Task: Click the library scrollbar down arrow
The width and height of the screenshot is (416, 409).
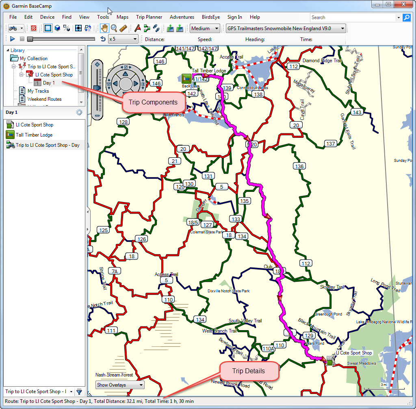Action: click(81, 102)
